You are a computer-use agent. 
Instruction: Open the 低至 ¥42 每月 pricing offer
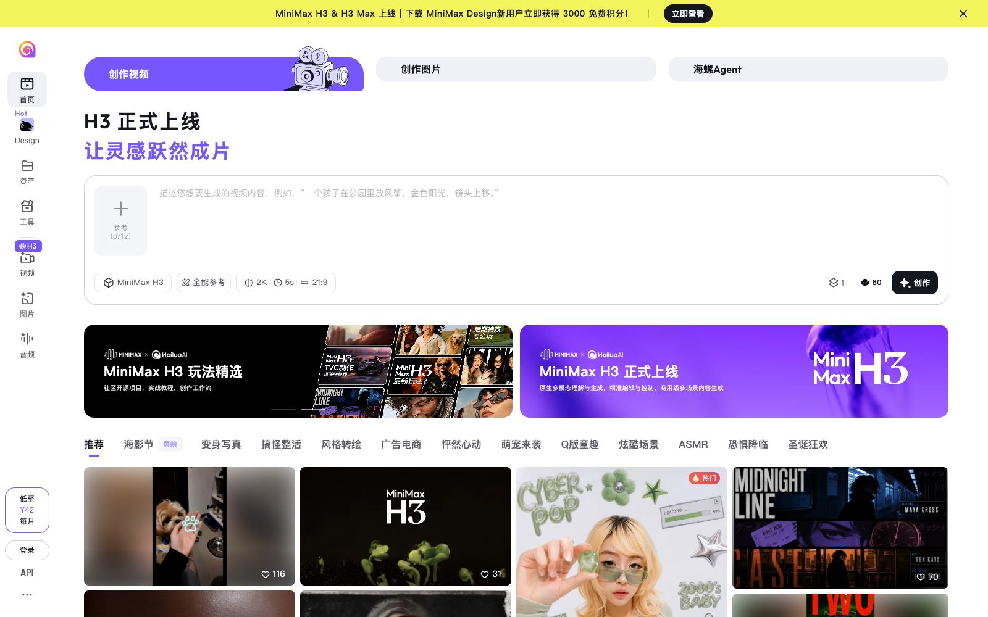(x=27, y=510)
